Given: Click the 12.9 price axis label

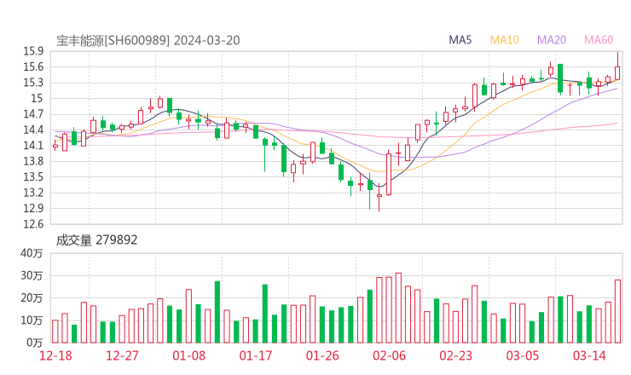Looking at the screenshot, I should coord(33,209).
